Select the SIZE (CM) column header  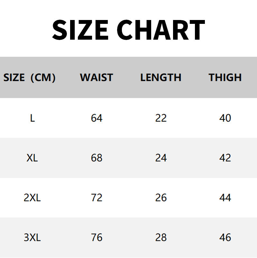point(29,77)
